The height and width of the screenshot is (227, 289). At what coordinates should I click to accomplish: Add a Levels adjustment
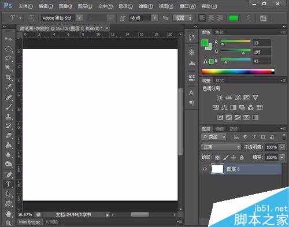pyautogui.click(x=229, y=98)
